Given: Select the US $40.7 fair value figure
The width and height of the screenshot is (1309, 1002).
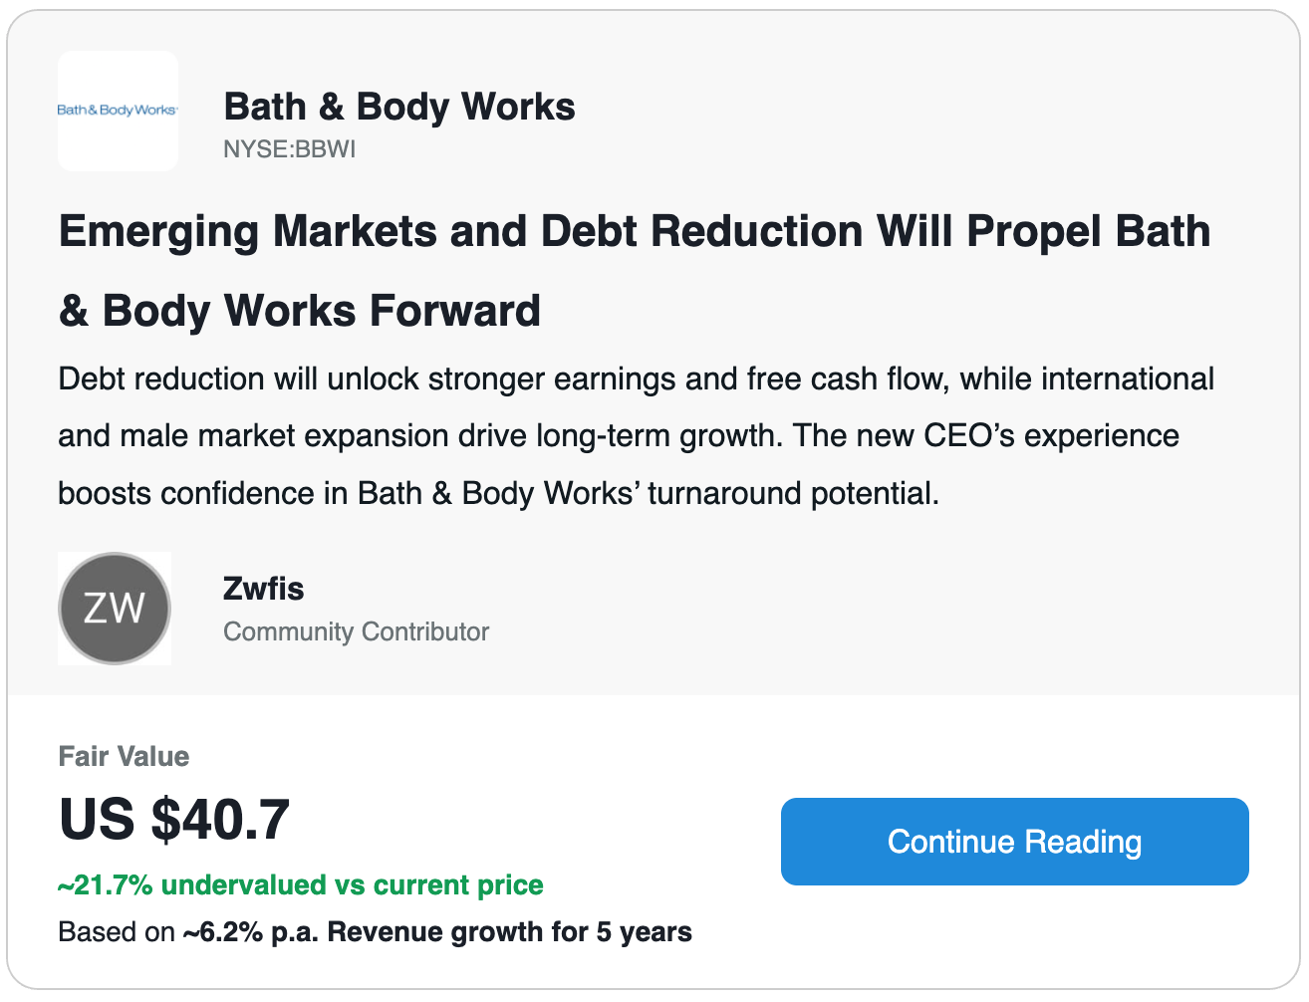Looking at the screenshot, I should click(x=174, y=820).
